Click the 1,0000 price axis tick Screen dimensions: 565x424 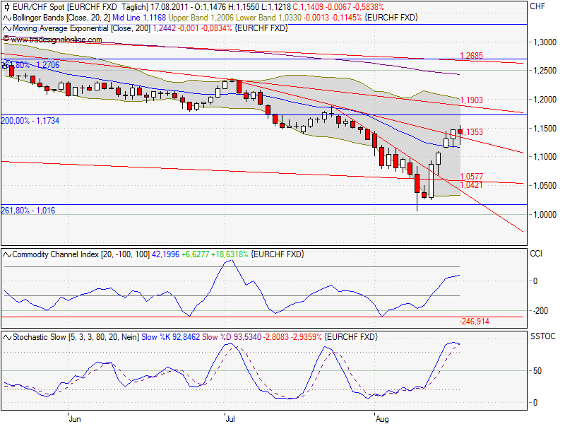545,215
